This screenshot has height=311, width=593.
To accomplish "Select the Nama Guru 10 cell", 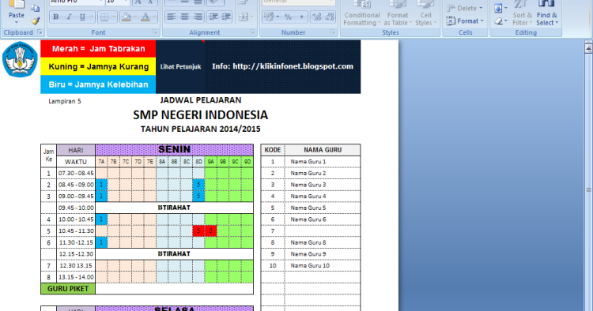I will tap(323, 265).
